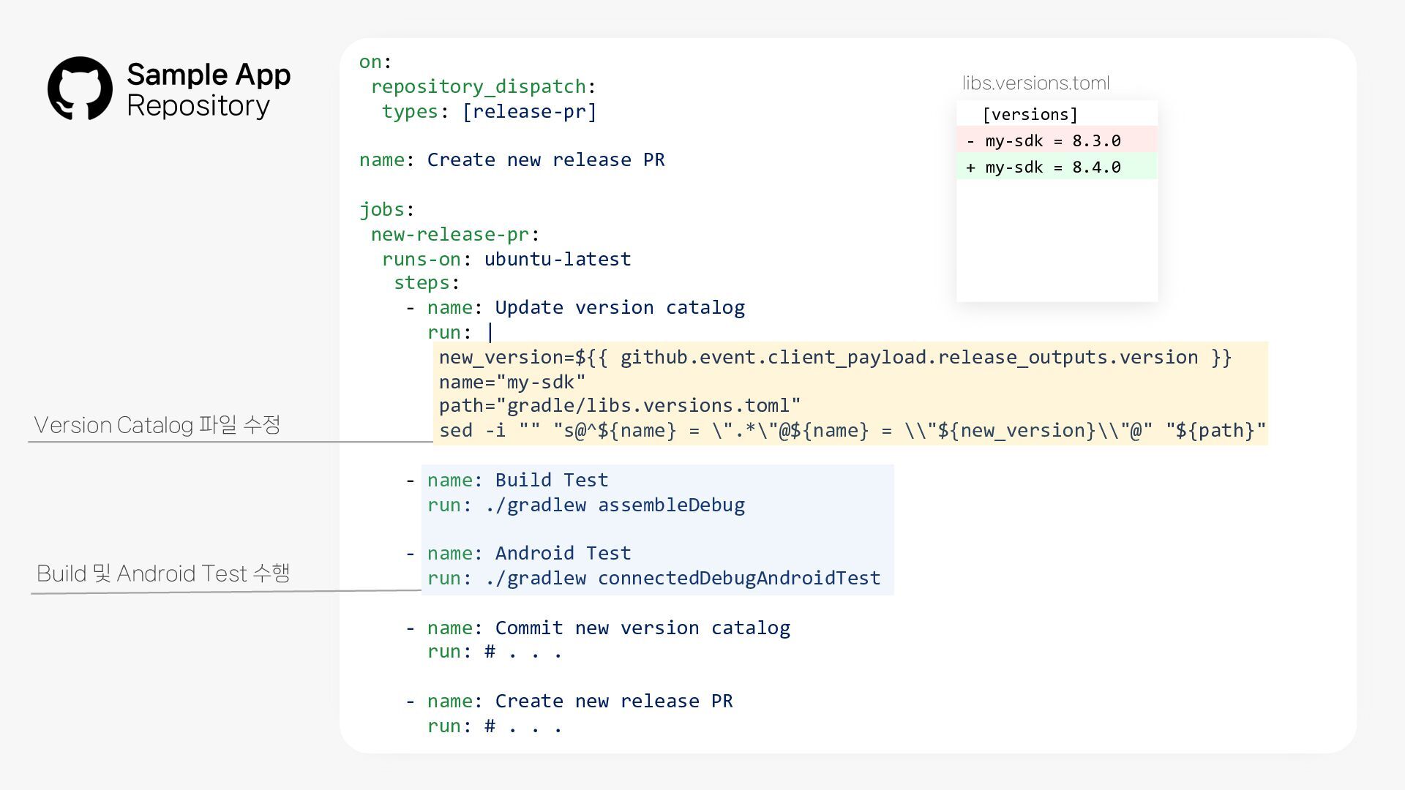This screenshot has height=790, width=1405.
Task: Click the Build Test step name
Action: (551, 481)
